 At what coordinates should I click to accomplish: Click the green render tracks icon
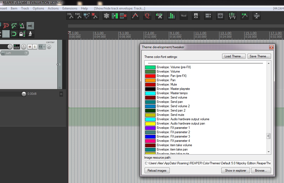point(115,16)
